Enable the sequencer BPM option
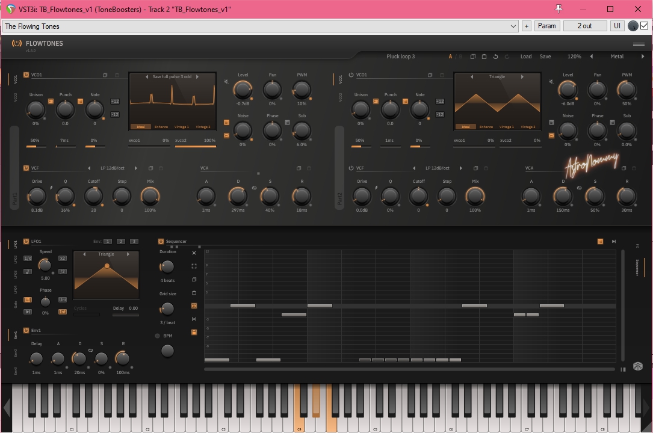This screenshot has height=433, width=653. tap(158, 336)
